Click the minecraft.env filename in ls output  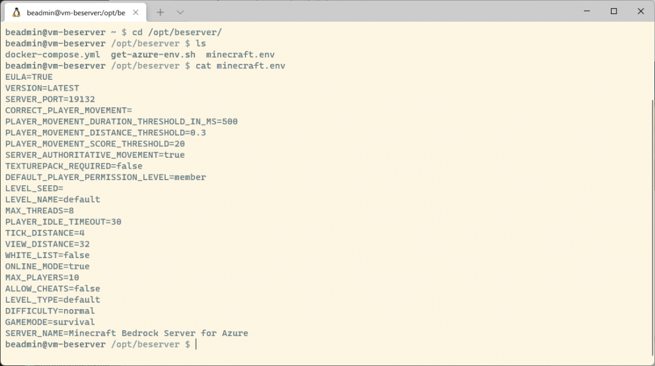point(241,55)
